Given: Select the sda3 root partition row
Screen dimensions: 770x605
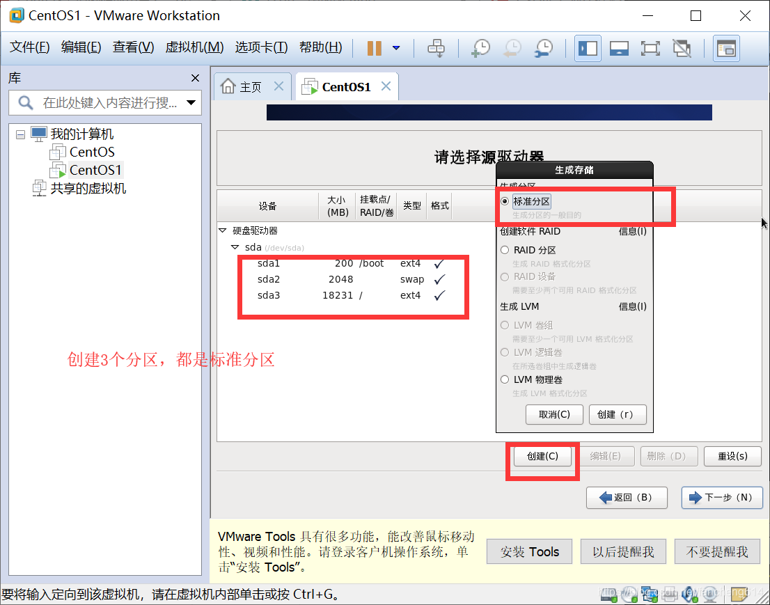Looking at the screenshot, I should [x=352, y=296].
